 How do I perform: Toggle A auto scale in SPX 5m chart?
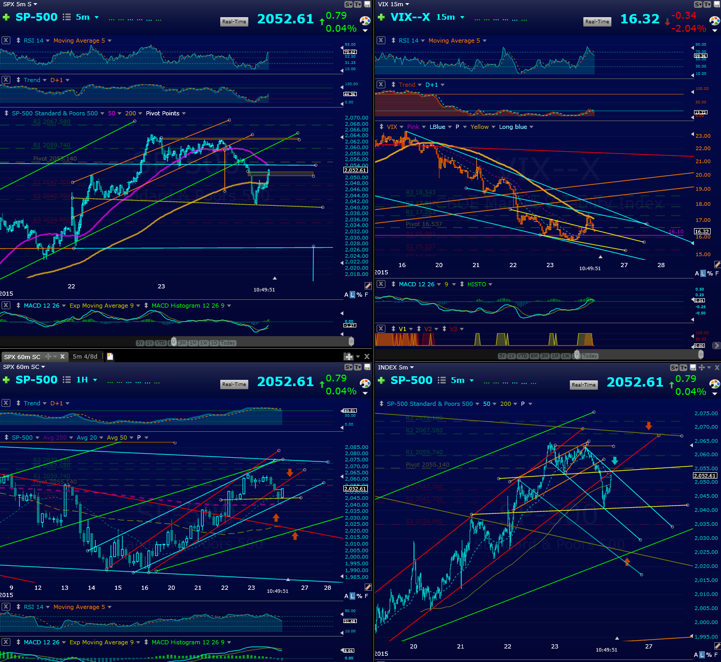[x=346, y=295]
